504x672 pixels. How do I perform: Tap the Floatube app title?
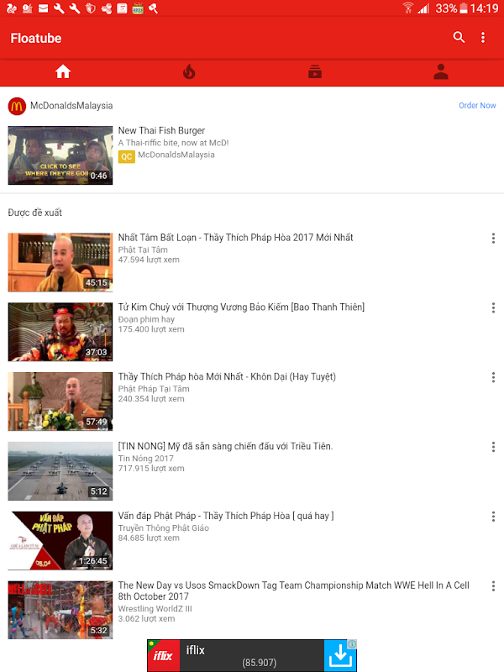[36, 38]
